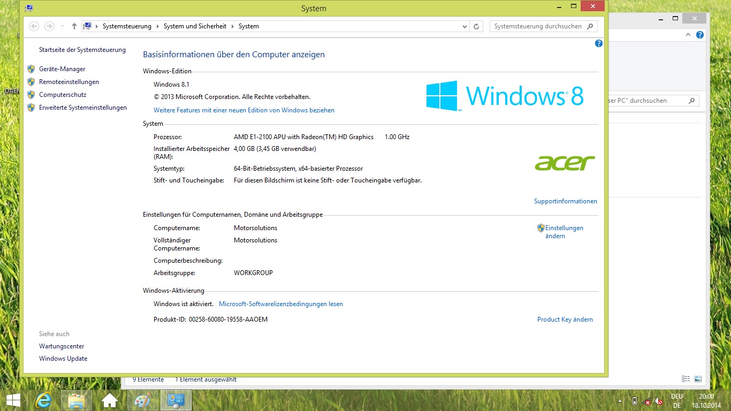
Task: Open Weitere Features mit einer neuen Edition link
Action: 244,110
